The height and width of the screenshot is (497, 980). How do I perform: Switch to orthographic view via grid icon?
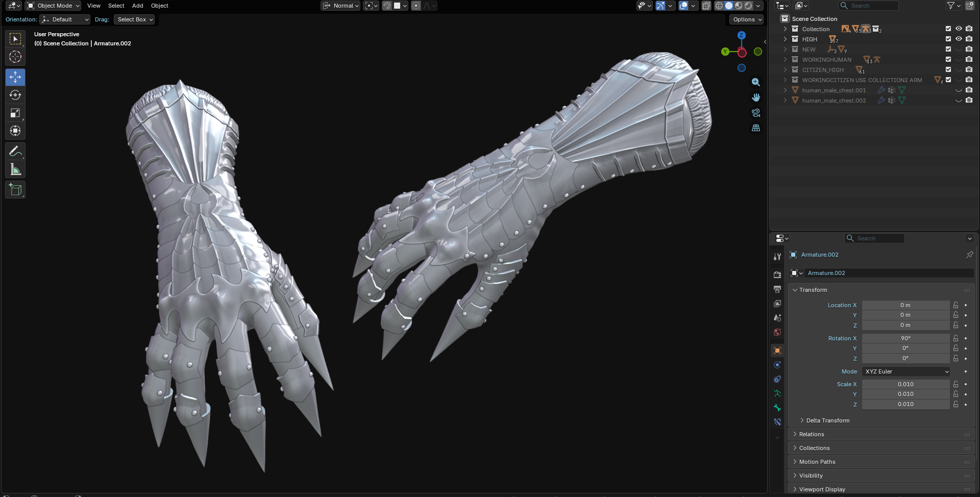(756, 128)
